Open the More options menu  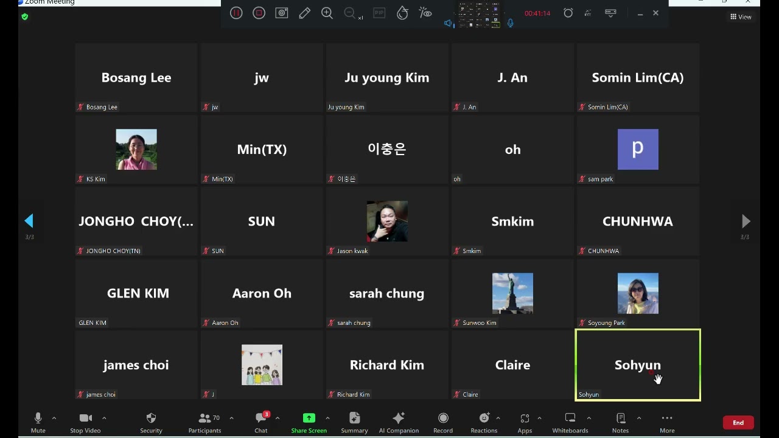click(667, 422)
